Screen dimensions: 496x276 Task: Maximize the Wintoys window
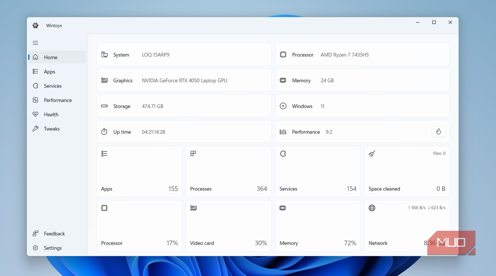point(434,23)
